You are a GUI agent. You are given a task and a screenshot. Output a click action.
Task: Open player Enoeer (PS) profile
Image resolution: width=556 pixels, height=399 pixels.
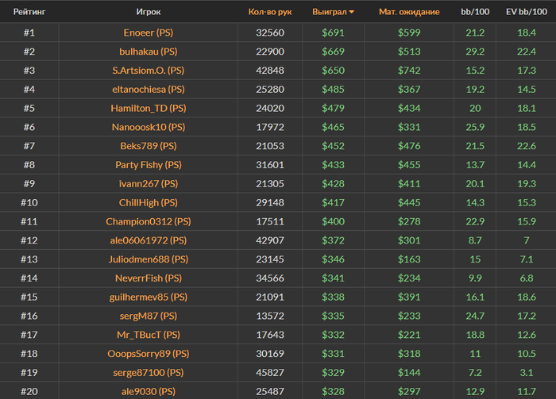pos(149,33)
